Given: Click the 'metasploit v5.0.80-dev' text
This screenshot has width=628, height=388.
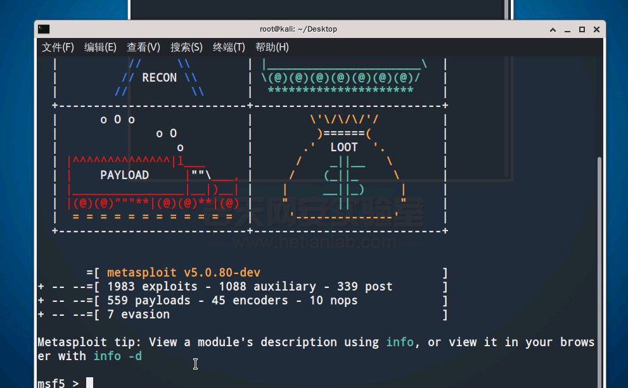Looking at the screenshot, I should tap(183, 272).
